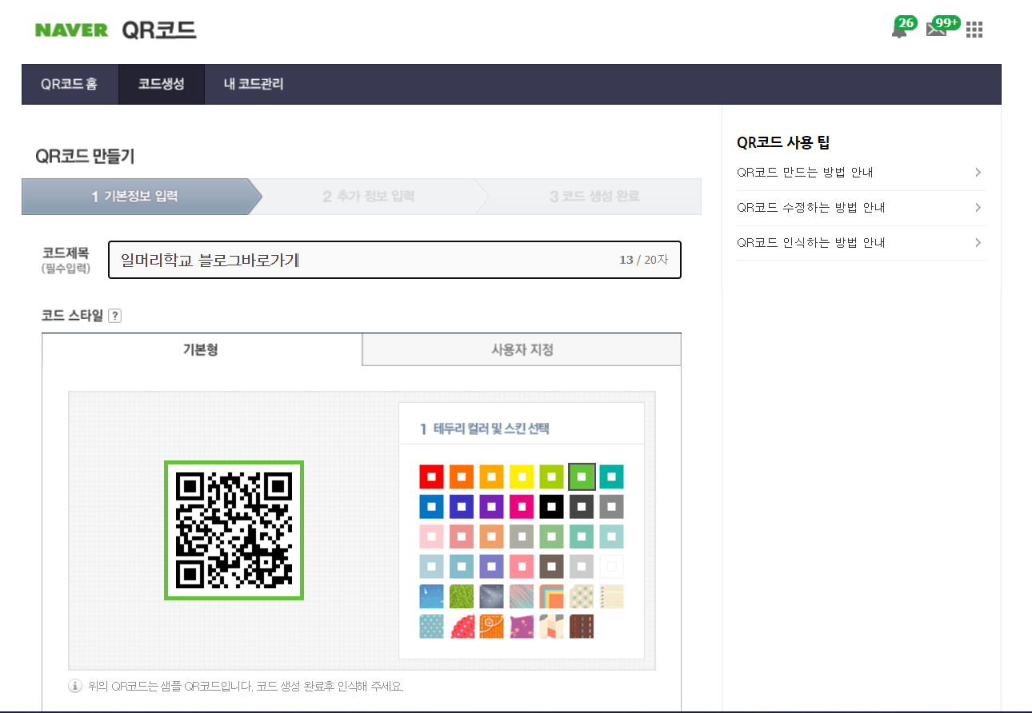Image resolution: width=1032 pixels, height=713 pixels.
Task: Choose the purple floral skin
Action: point(522,627)
